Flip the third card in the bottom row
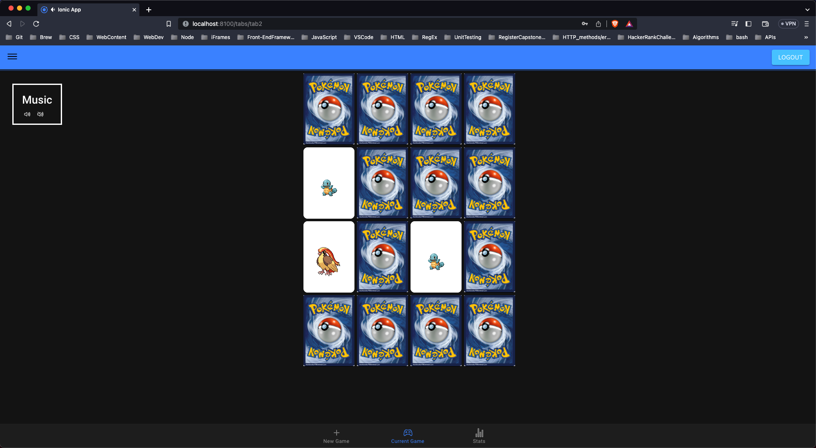The height and width of the screenshot is (448, 816). [x=436, y=331]
